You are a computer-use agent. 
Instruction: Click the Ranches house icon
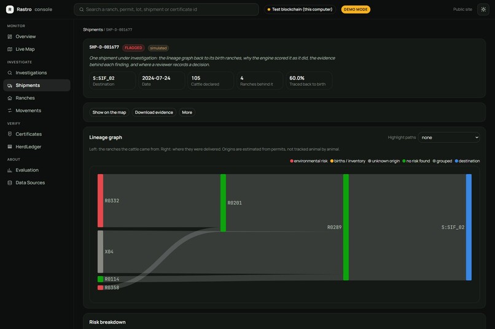click(x=10, y=98)
